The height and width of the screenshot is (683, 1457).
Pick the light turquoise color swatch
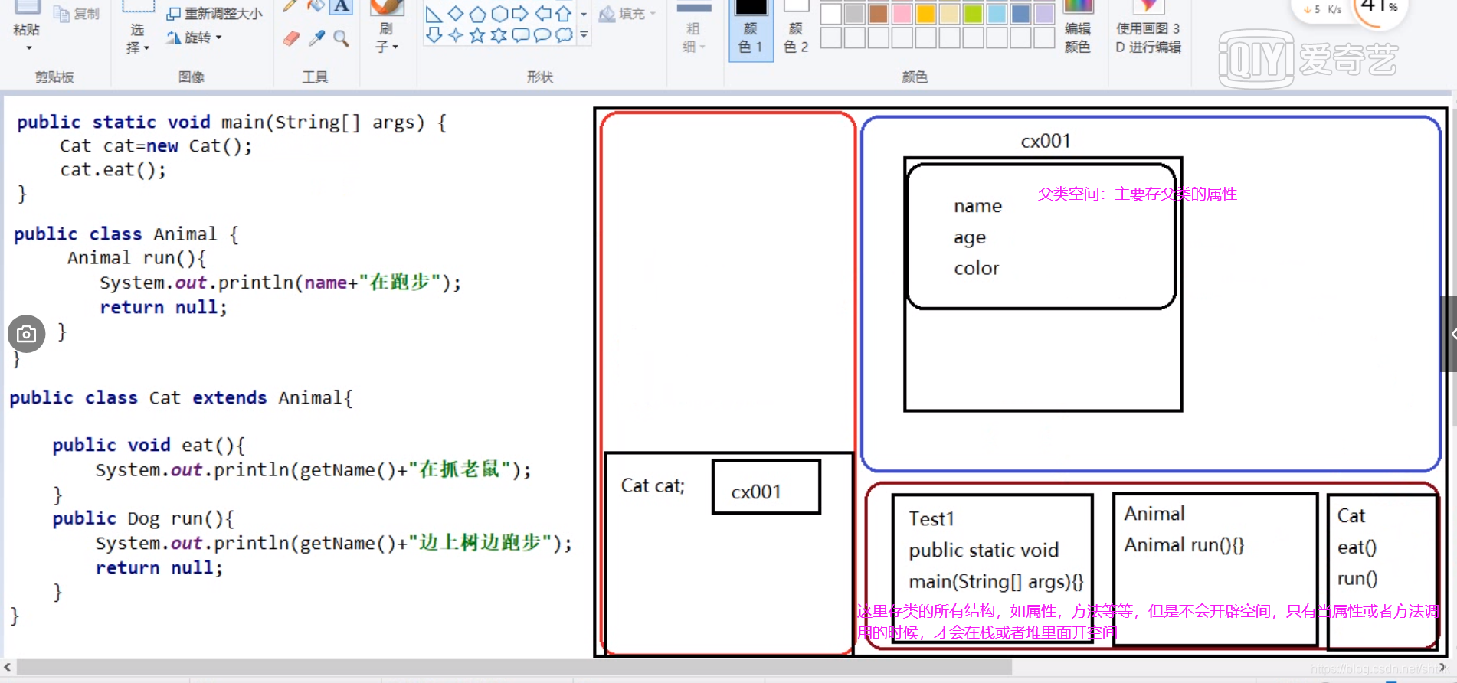pyautogui.click(x=997, y=13)
